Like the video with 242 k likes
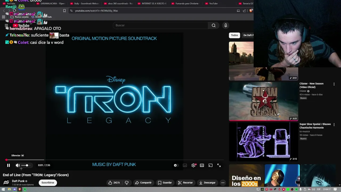The image size is (341, 192). click(x=114, y=183)
